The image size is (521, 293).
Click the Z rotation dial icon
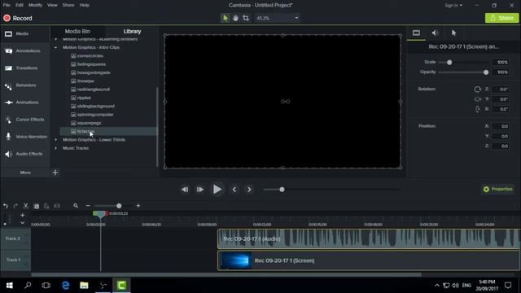[478, 90]
